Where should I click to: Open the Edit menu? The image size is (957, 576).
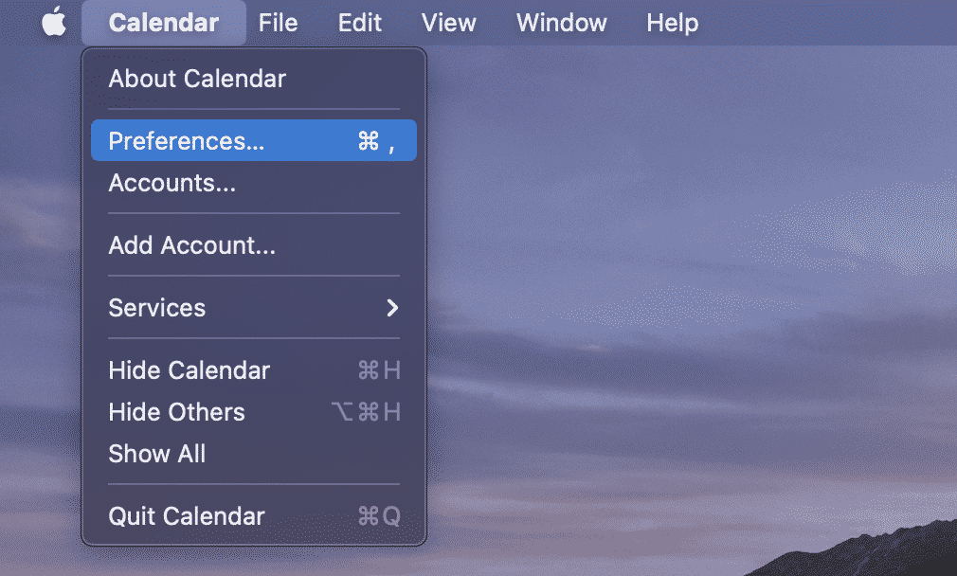tap(359, 23)
